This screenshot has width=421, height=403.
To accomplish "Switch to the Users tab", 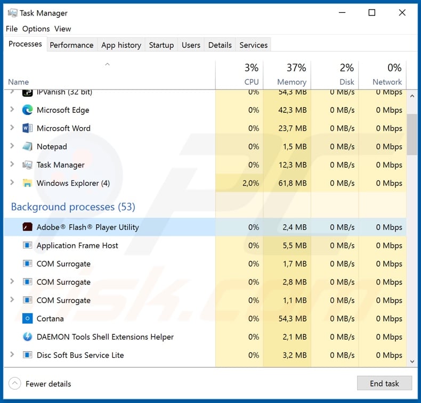I will pyautogui.click(x=191, y=45).
